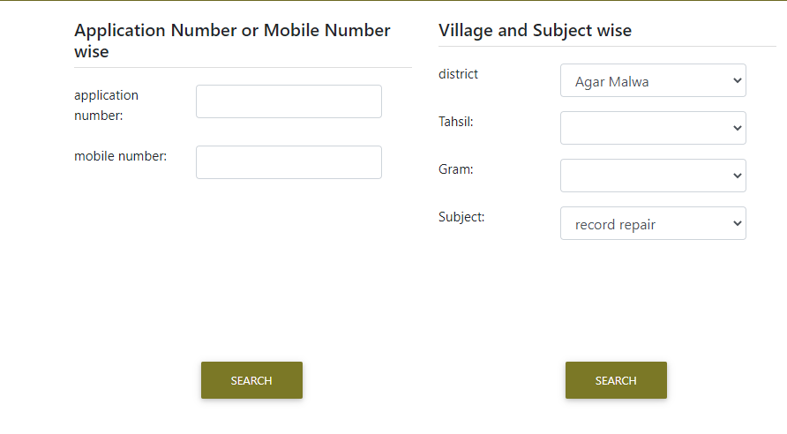The height and width of the screenshot is (434, 787).
Task: Click the 'Application Number or Mobile Number wise' heading
Action: (x=232, y=41)
